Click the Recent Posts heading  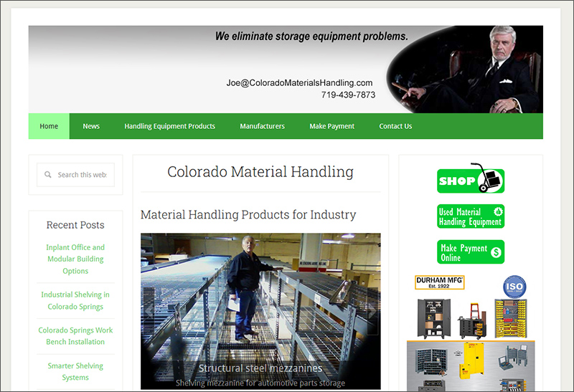point(75,225)
